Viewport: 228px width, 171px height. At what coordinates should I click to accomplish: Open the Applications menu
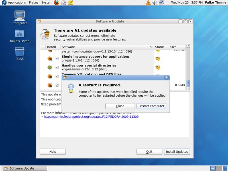(x=17, y=3)
